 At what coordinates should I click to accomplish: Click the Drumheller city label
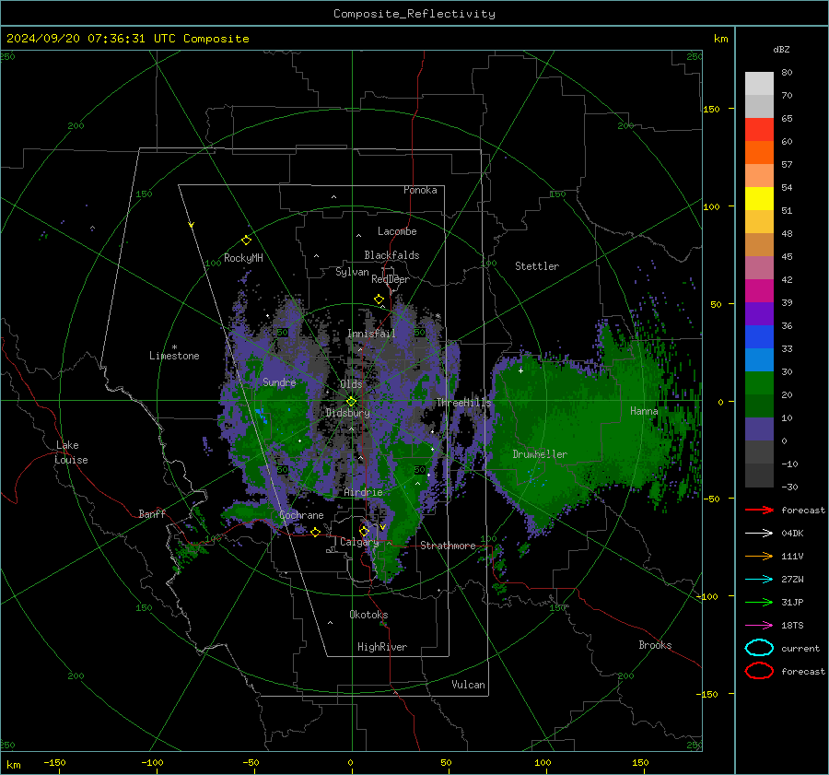coord(540,454)
